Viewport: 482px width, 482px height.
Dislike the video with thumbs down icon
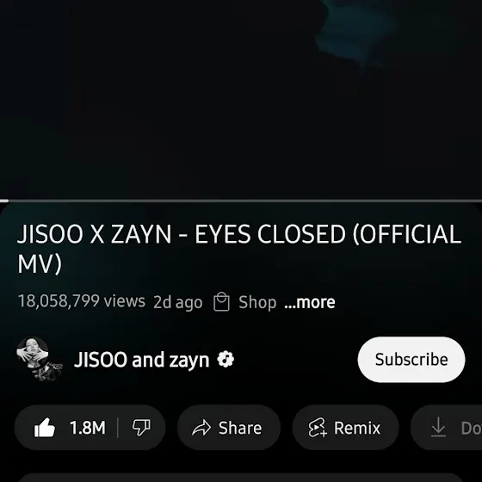(141, 428)
